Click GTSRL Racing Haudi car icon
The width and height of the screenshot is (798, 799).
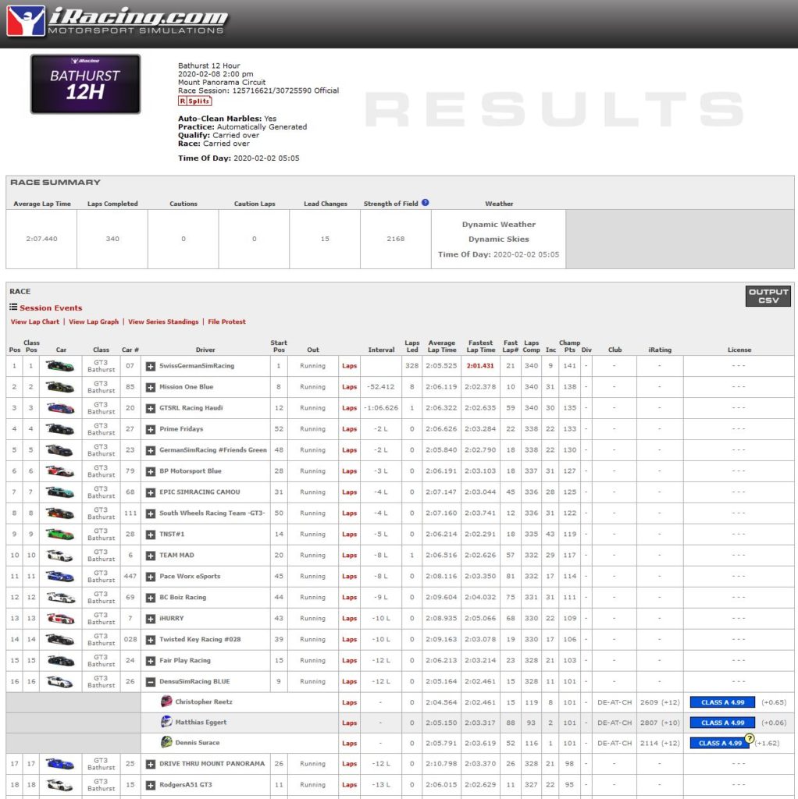pos(60,408)
